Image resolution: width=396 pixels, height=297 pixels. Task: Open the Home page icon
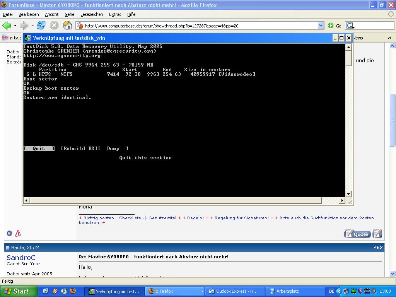pyautogui.click(x=67, y=26)
